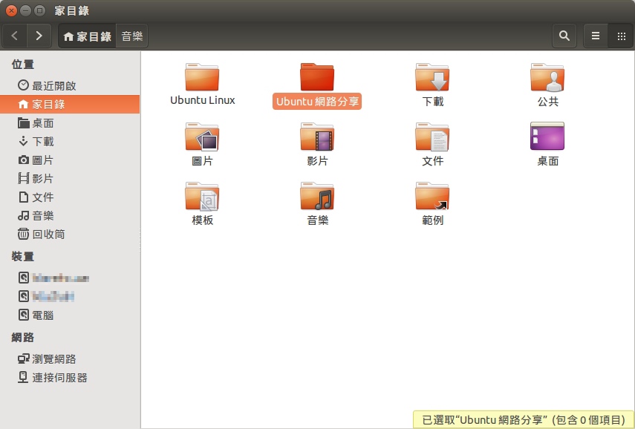
Task: Open 音樂 in the sidebar
Action: [70, 216]
